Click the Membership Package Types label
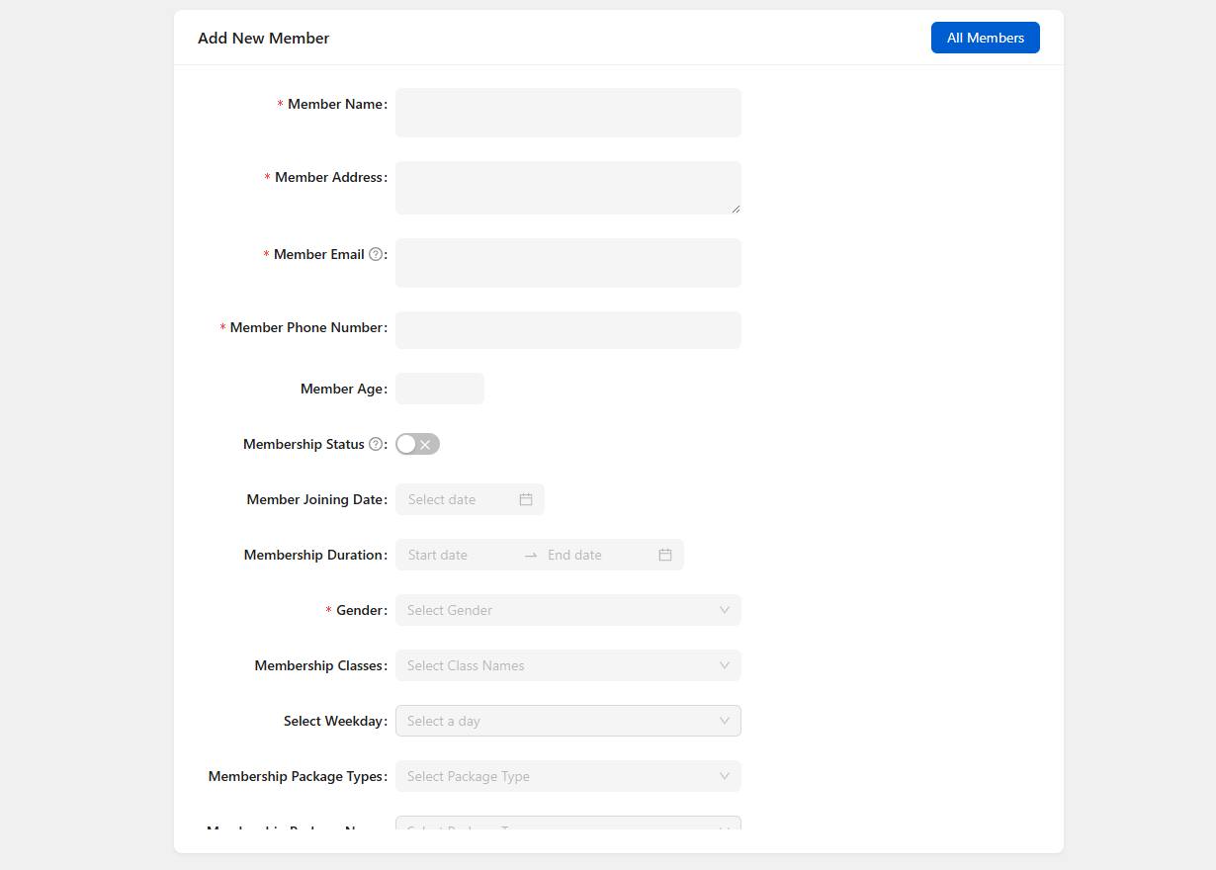 point(296,776)
